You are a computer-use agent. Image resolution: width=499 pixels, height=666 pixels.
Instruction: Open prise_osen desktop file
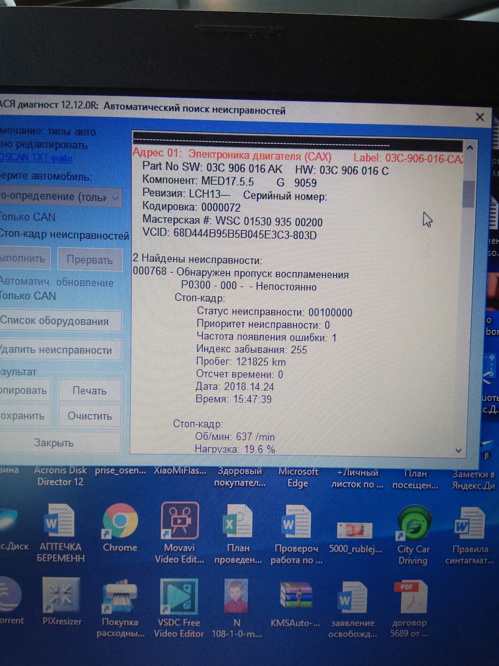(x=121, y=470)
